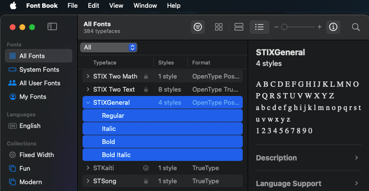Select the Bold style row
Viewport: 369px width, 191px height.
click(163, 142)
